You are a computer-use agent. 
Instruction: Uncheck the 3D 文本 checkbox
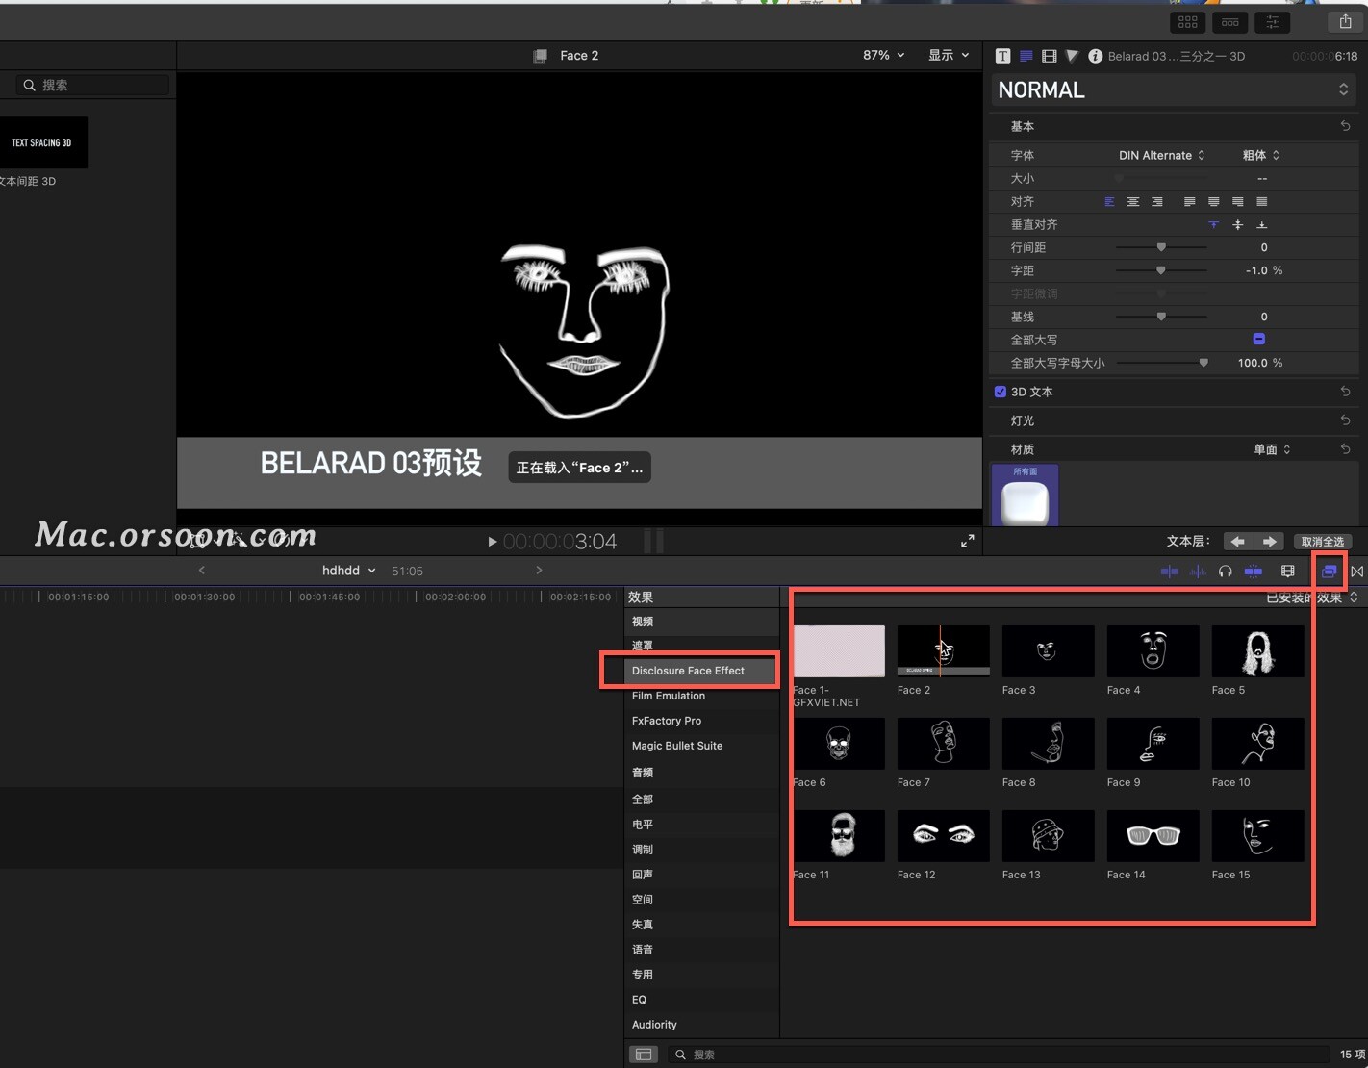[x=1001, y=392]
